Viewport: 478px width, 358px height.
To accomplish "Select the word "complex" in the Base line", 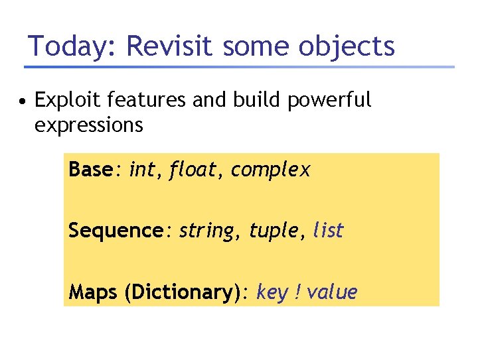I will click(x=270, y=170).
